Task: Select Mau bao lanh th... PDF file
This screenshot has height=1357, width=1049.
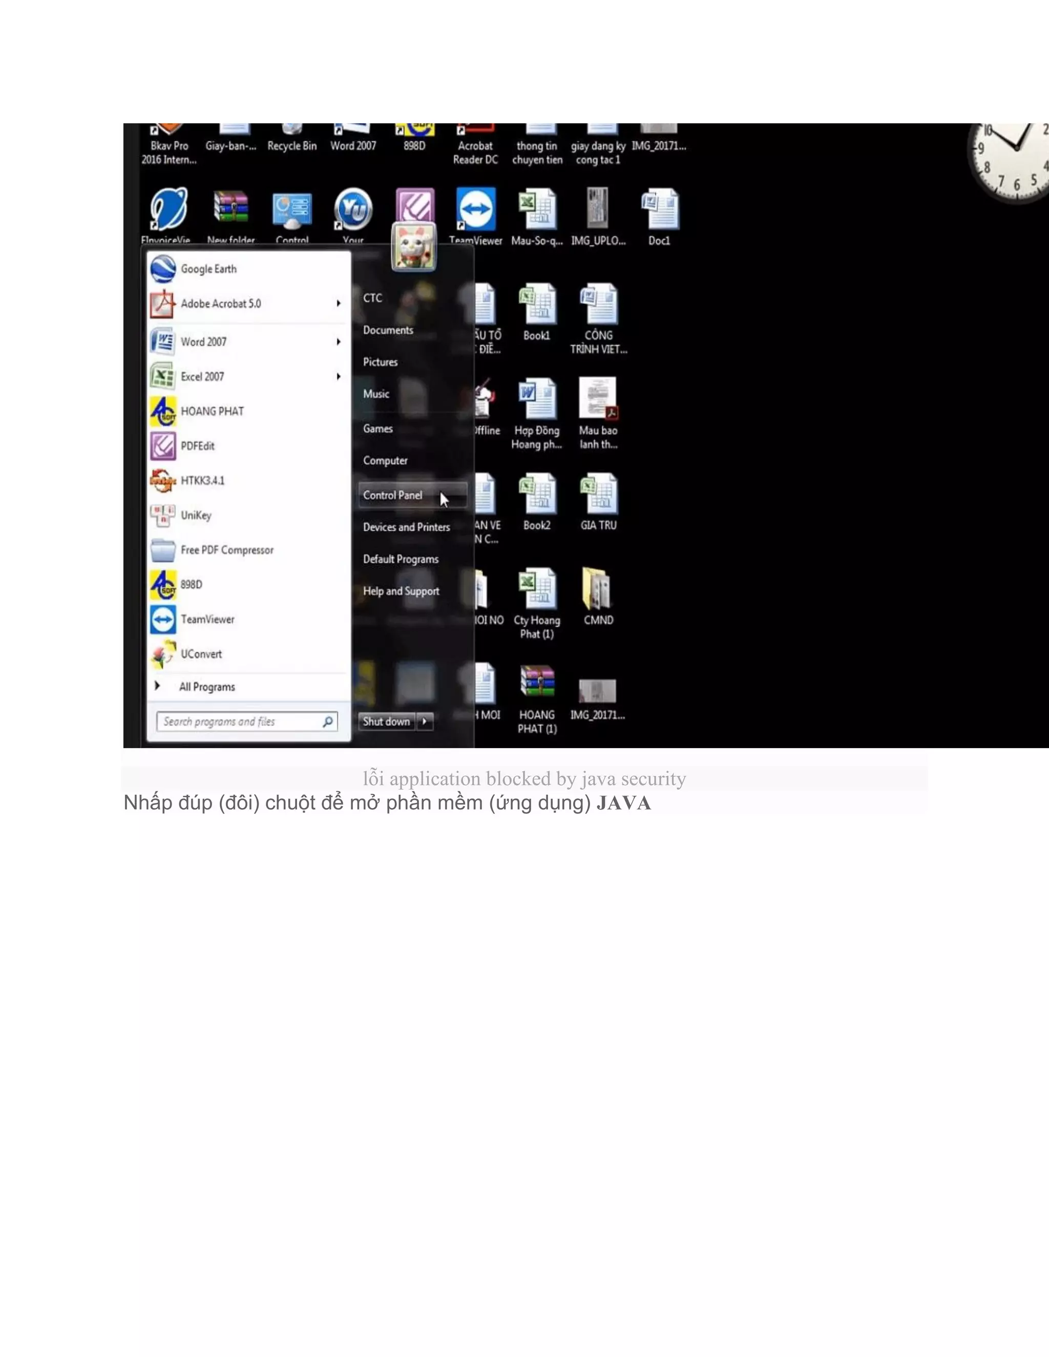Action: 598,414
